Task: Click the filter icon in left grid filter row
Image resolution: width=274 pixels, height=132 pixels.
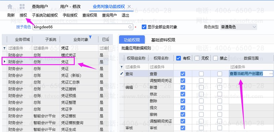Action: 4,48
